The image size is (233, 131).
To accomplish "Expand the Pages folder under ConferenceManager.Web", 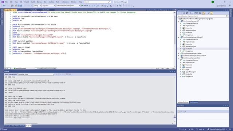I will (x=181, y=70).
